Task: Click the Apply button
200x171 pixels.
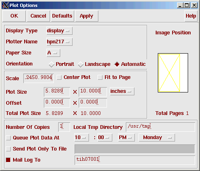Action: (86, 16)
